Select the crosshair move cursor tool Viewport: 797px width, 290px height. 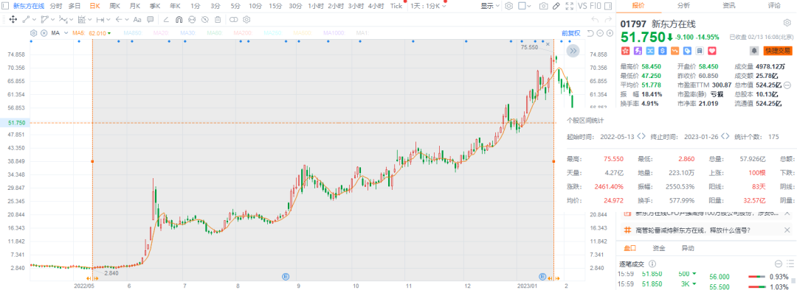[13, 20]
